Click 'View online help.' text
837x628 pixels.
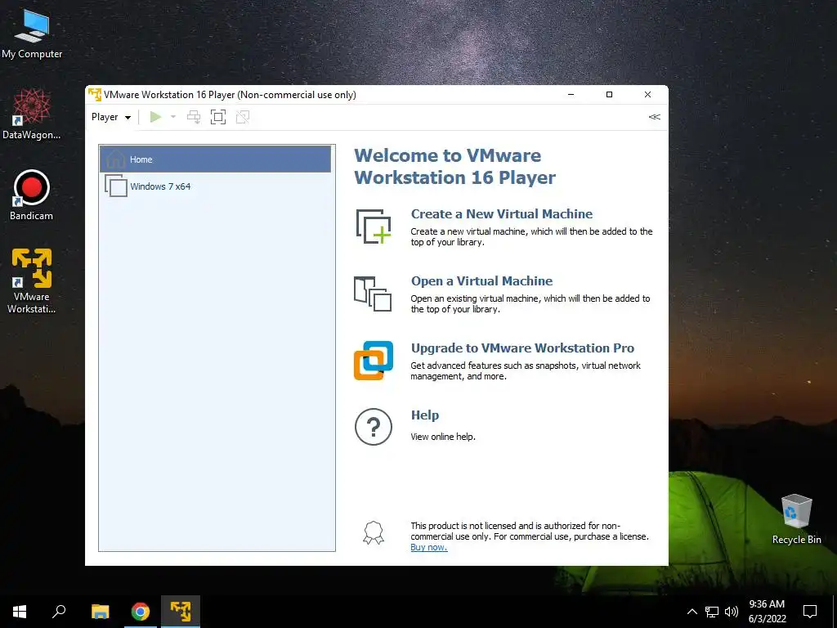point(442,437)
